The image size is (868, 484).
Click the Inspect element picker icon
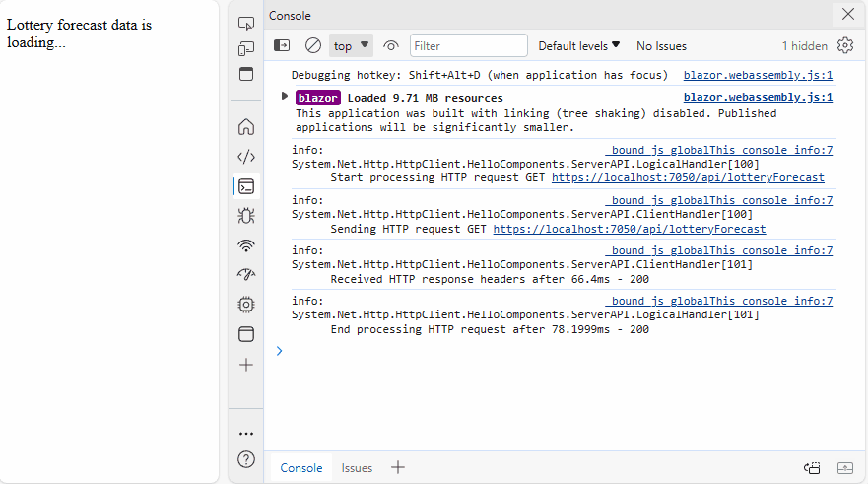click(x=246, y=23)
